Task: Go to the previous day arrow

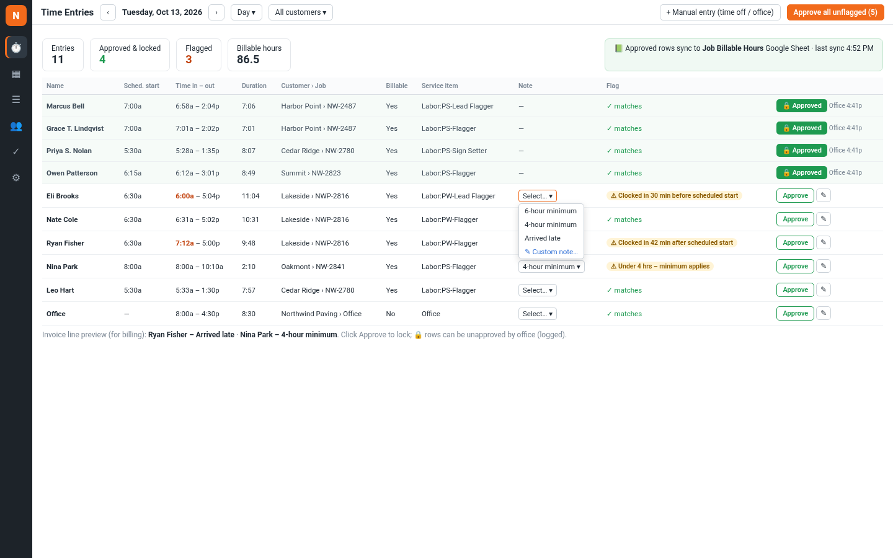Action: tap(108, 12)
